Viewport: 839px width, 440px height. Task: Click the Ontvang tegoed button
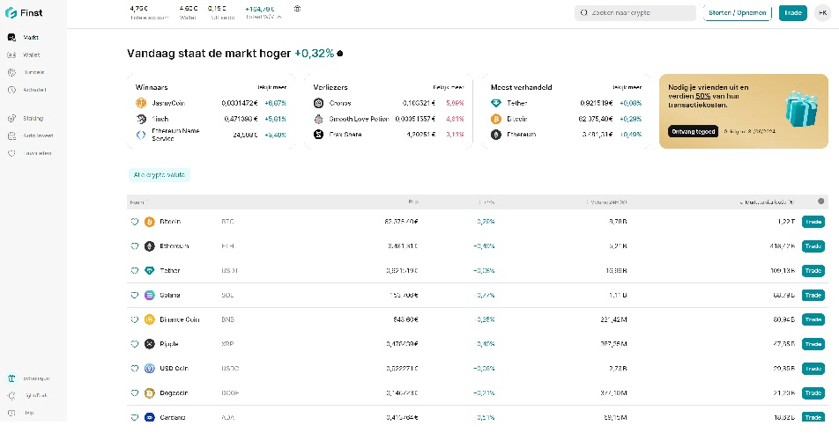[693, 131]
